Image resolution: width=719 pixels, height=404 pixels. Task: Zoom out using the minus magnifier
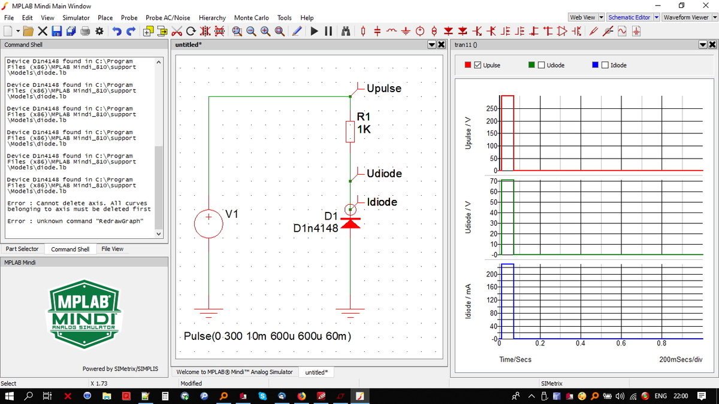[x=251, y=31]
